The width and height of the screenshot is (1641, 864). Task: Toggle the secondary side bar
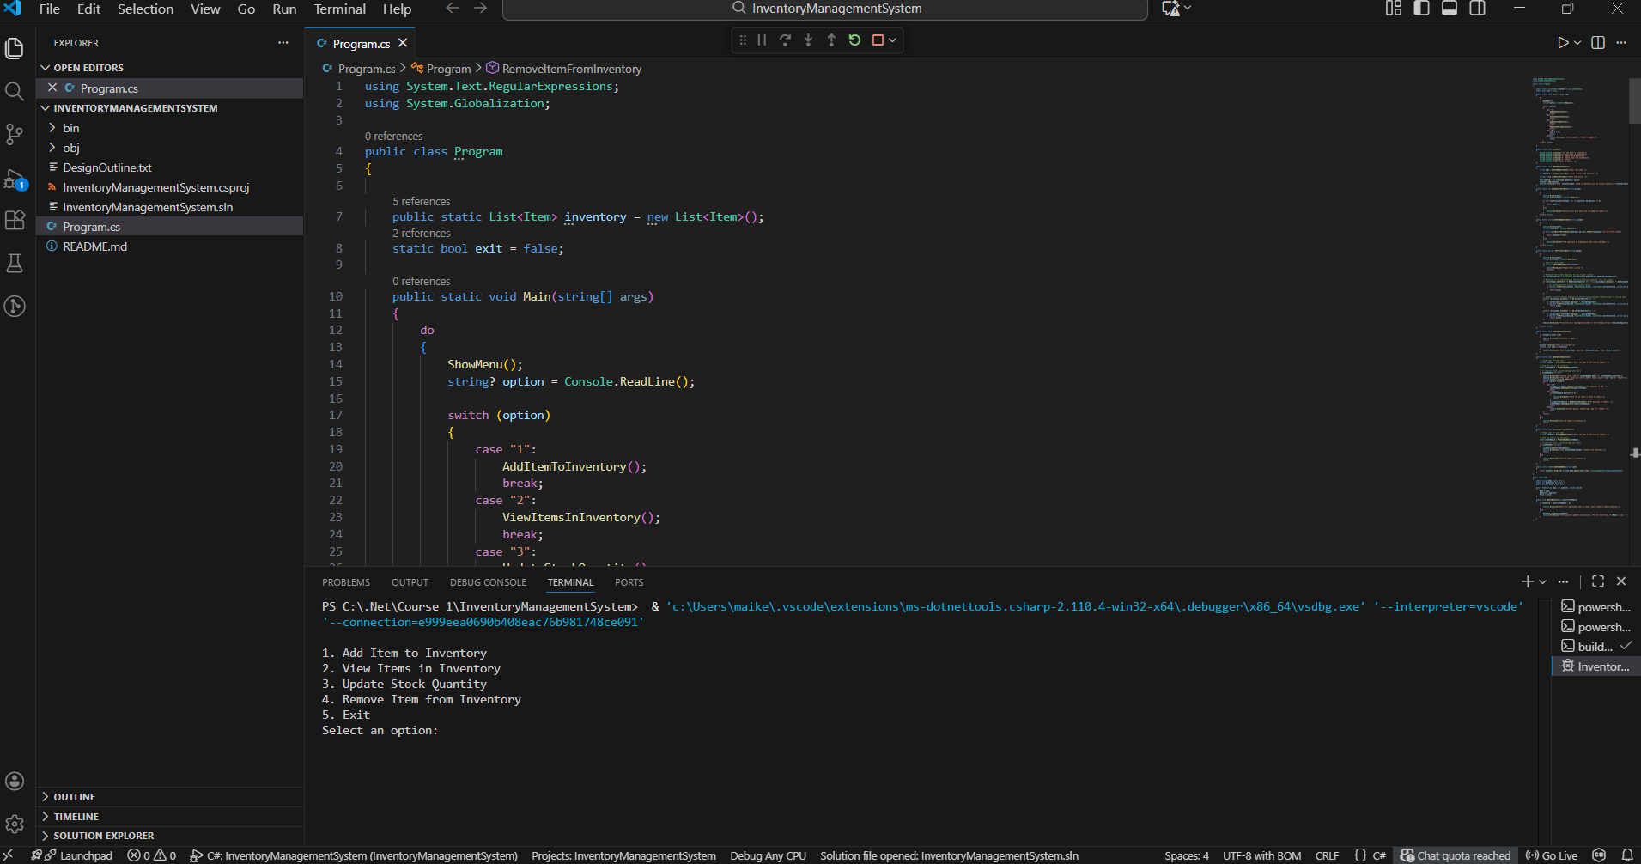point(1479,9)
